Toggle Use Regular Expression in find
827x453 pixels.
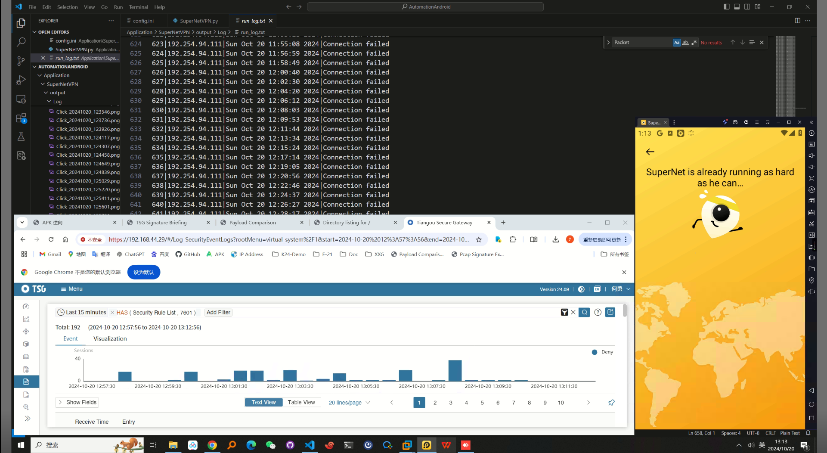(694, 42)
